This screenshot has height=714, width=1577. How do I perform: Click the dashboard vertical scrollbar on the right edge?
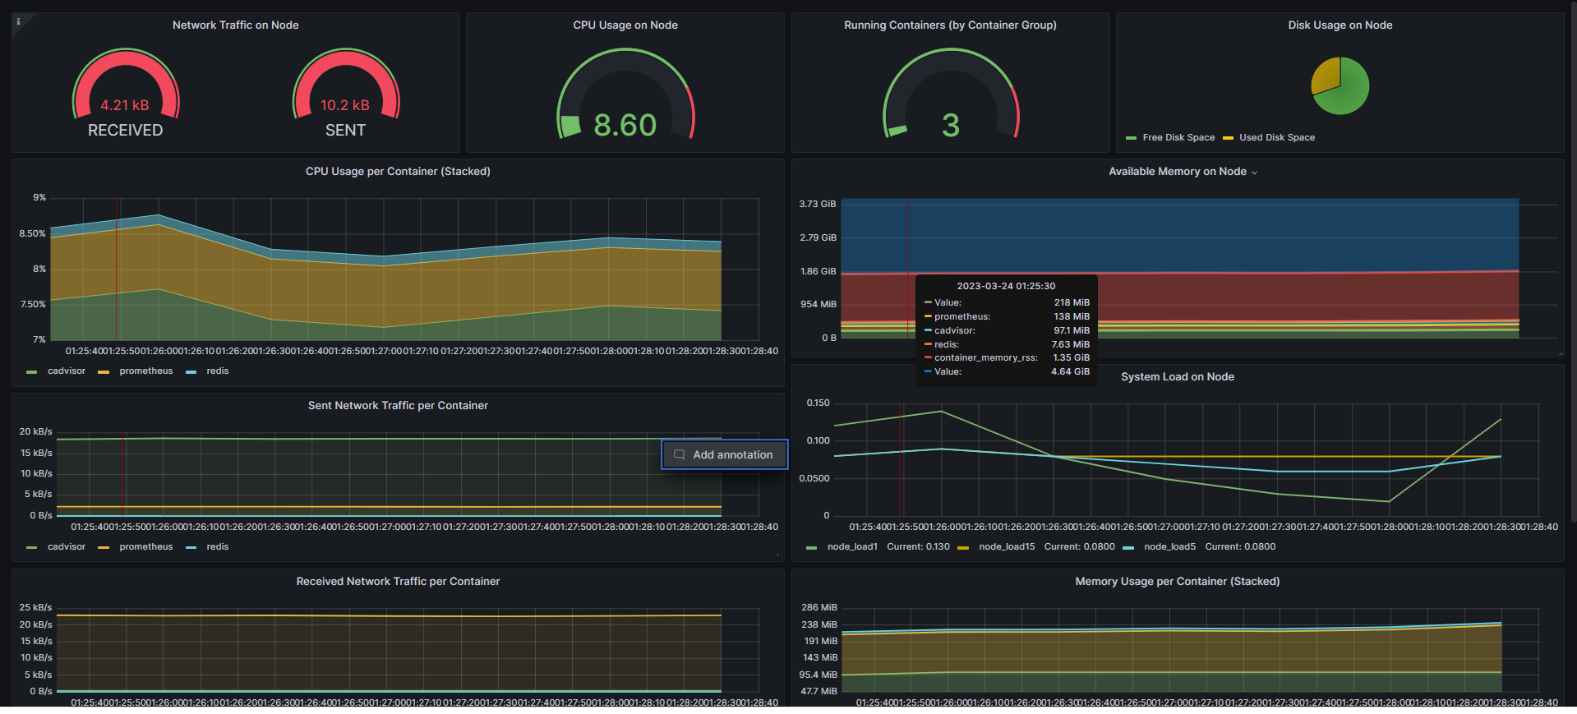pos(1573,263)
